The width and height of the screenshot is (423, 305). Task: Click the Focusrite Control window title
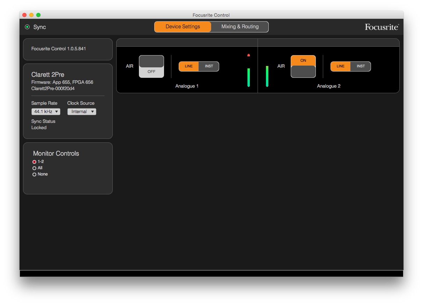tap(211, 15)
